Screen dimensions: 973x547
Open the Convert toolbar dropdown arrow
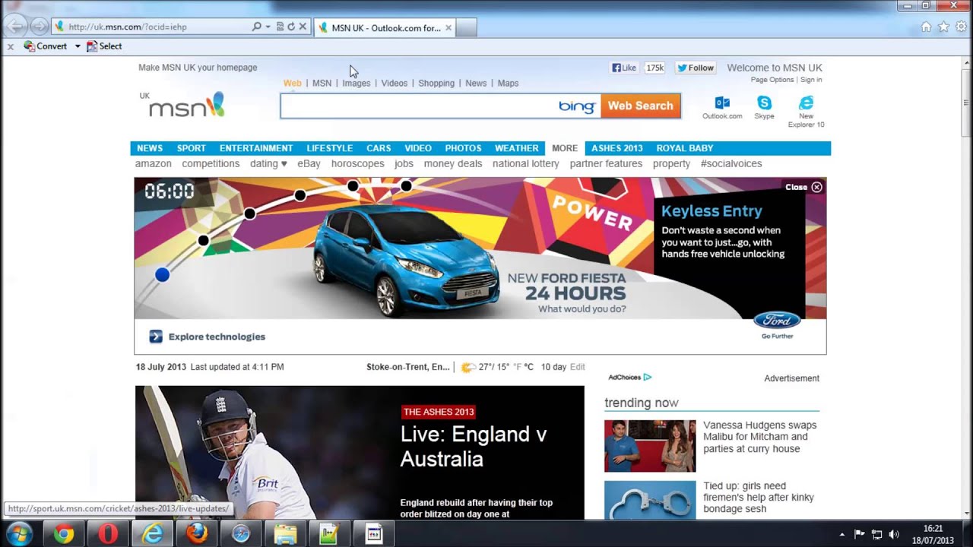[x=78, y=46]
